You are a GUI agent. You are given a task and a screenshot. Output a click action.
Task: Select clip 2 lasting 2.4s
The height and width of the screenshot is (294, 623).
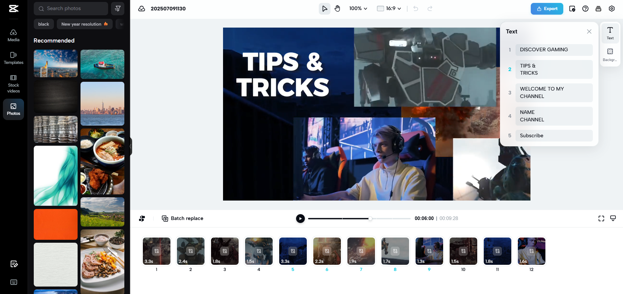tap(191, 251)
